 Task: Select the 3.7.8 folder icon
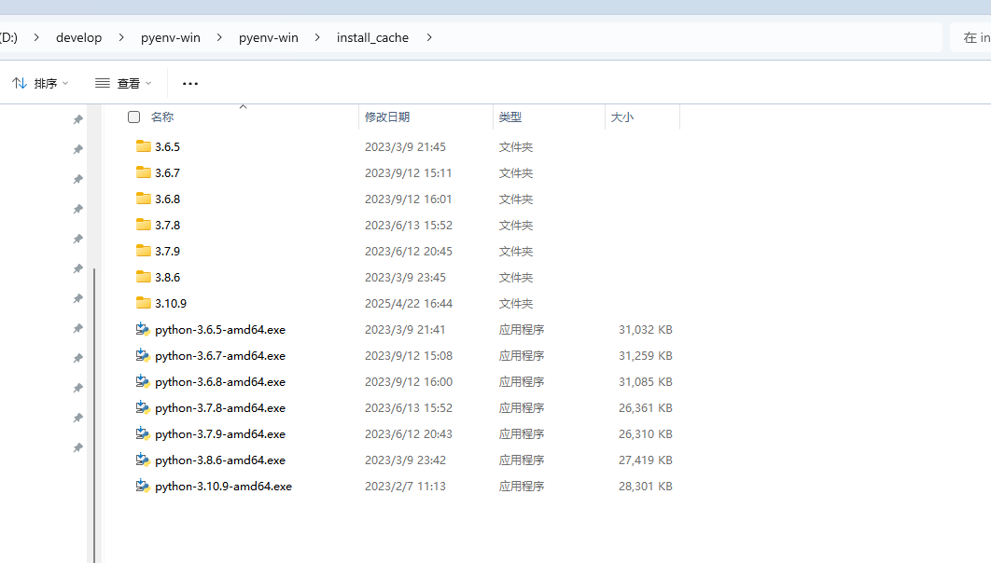144,225
